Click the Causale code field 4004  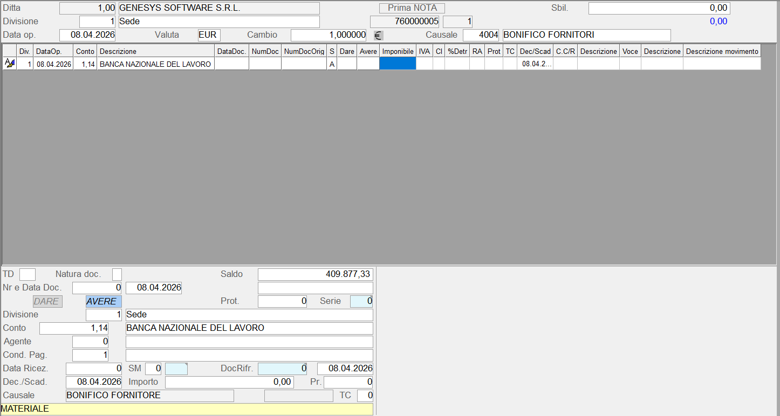pos(481,35)
